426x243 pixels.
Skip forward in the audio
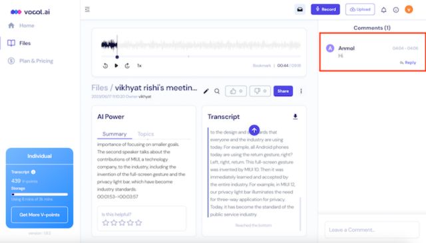coord(127,66)
